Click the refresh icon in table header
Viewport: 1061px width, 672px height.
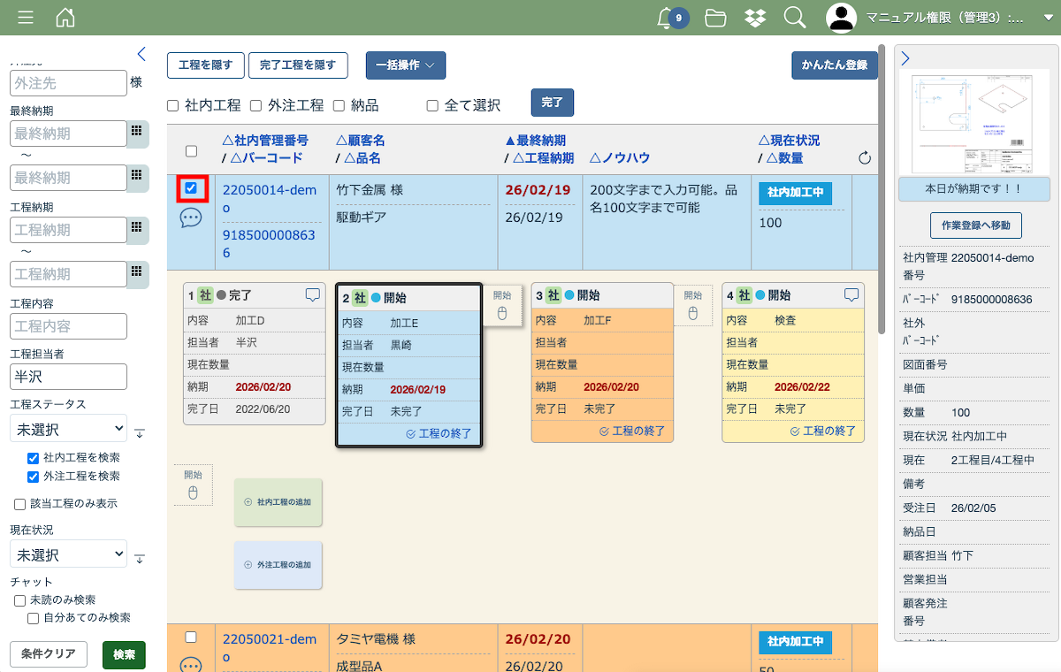coord(865,158)
